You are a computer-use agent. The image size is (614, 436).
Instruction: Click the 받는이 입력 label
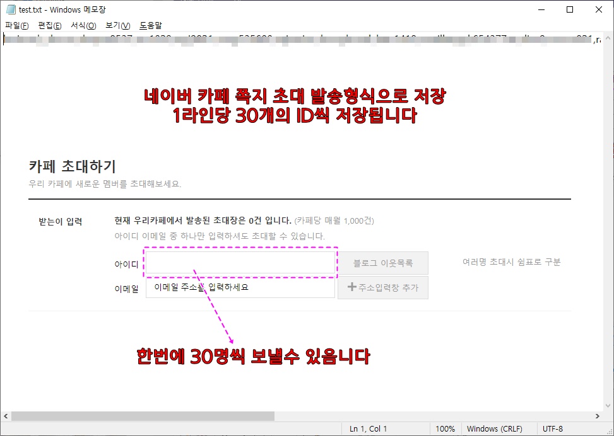pos(61,222)
